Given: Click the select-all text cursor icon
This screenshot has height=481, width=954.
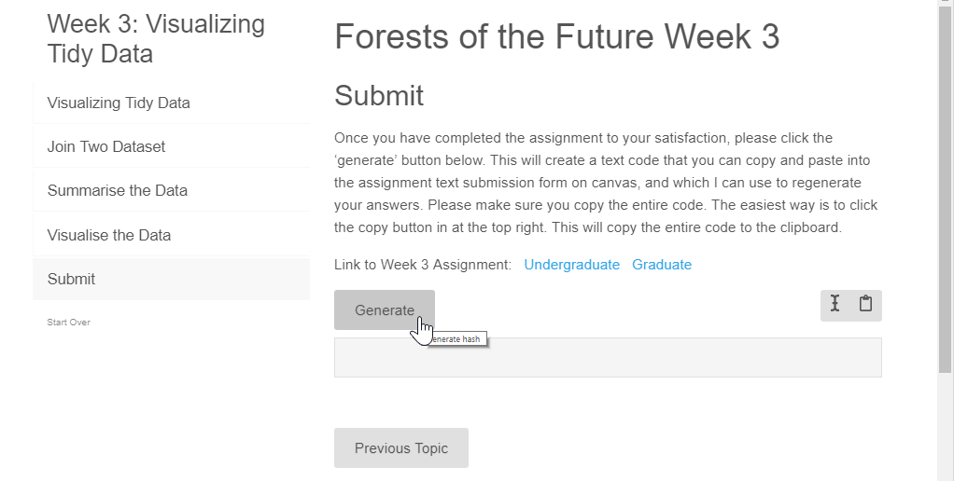Looking at the screenshot, I should (x=835, y=303).
